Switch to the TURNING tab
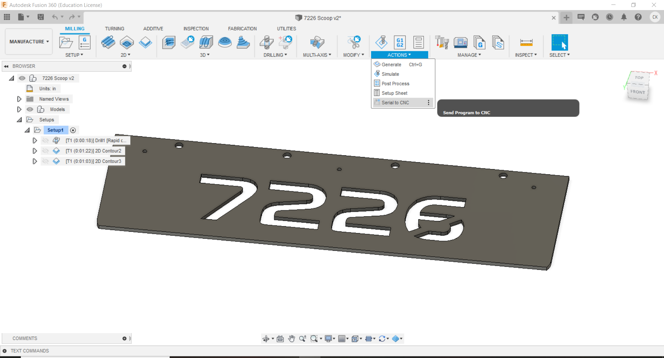Viewport: 664px width, 358px height. coord(114,29)
